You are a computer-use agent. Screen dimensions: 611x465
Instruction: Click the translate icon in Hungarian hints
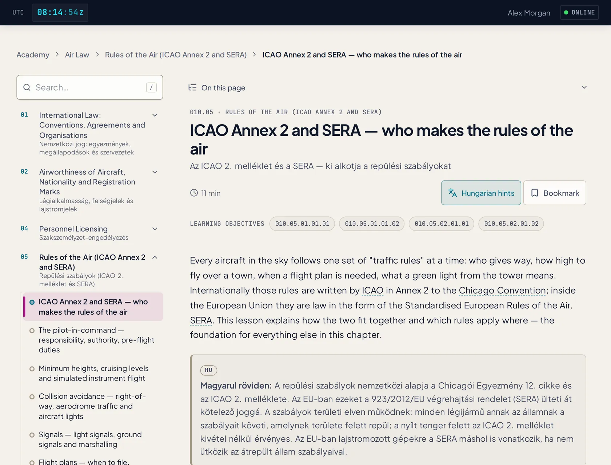[x=452, y=193]
